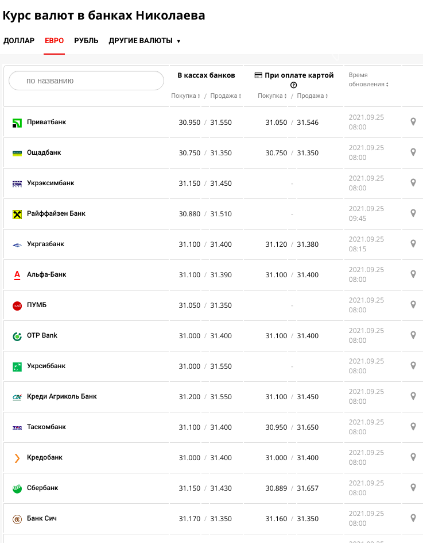Open map pin for Банк Сич
The image size is (423, 543).
point(413,518)
